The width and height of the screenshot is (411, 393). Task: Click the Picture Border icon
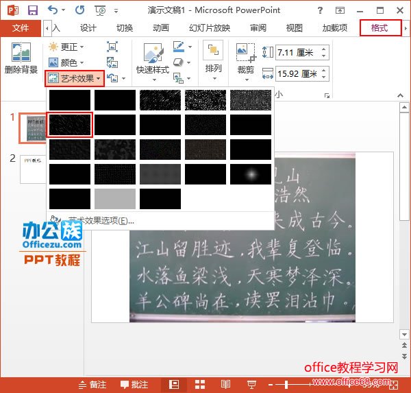pyautogui.click(x=179, y=47)
